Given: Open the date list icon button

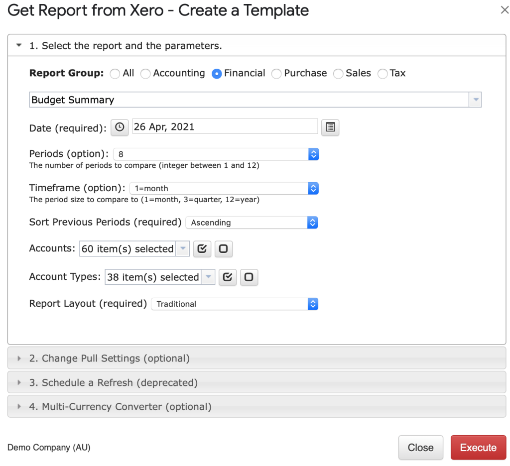Looking at the screenshot, I should (330, 127).
